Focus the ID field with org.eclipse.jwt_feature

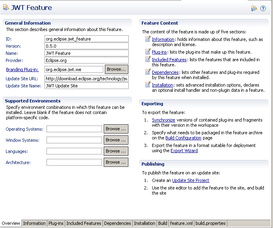pos(87,39)
